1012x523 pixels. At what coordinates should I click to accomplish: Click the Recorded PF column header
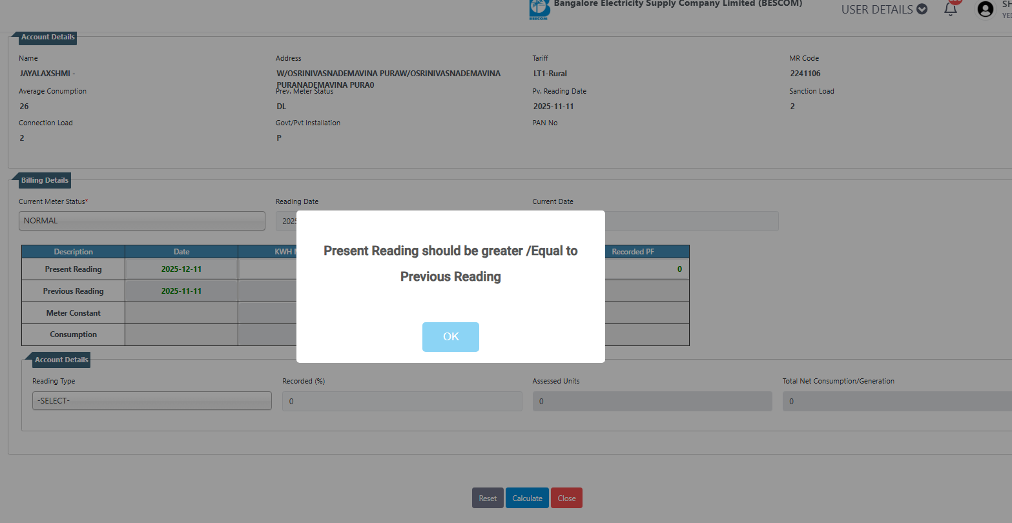coord(633,252)
